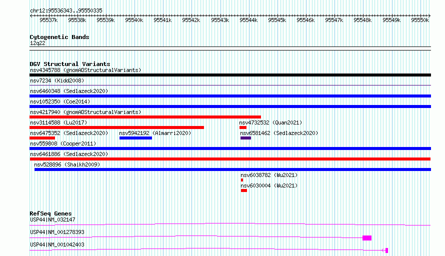445x256 pixels.
Task: Click the blue bar of nsv528896
Action: [232, 169]
